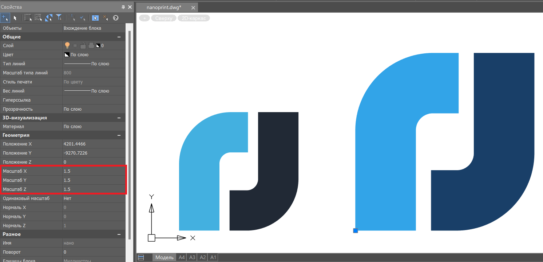Click the add-objects-to-selection crosshair icon
Screen dimensions: 543x262
tap(5, 18)
